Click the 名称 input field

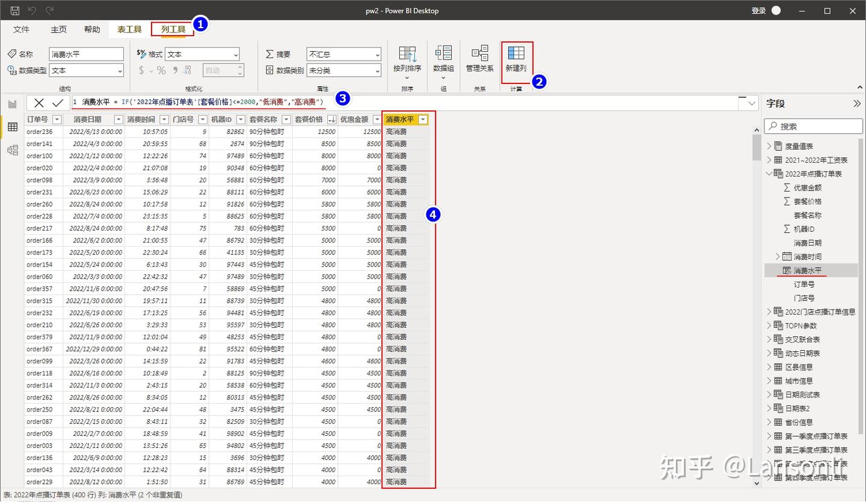(x=86, y=54)
